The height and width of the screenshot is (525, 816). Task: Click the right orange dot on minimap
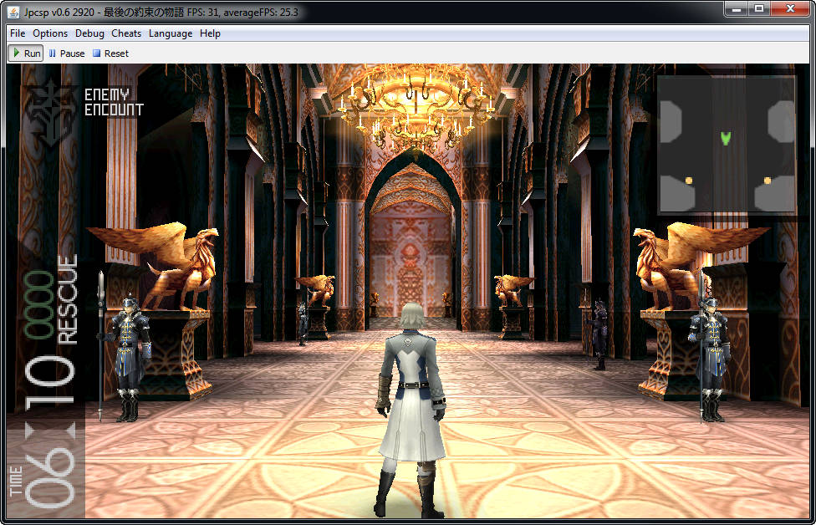click(767, 181)
